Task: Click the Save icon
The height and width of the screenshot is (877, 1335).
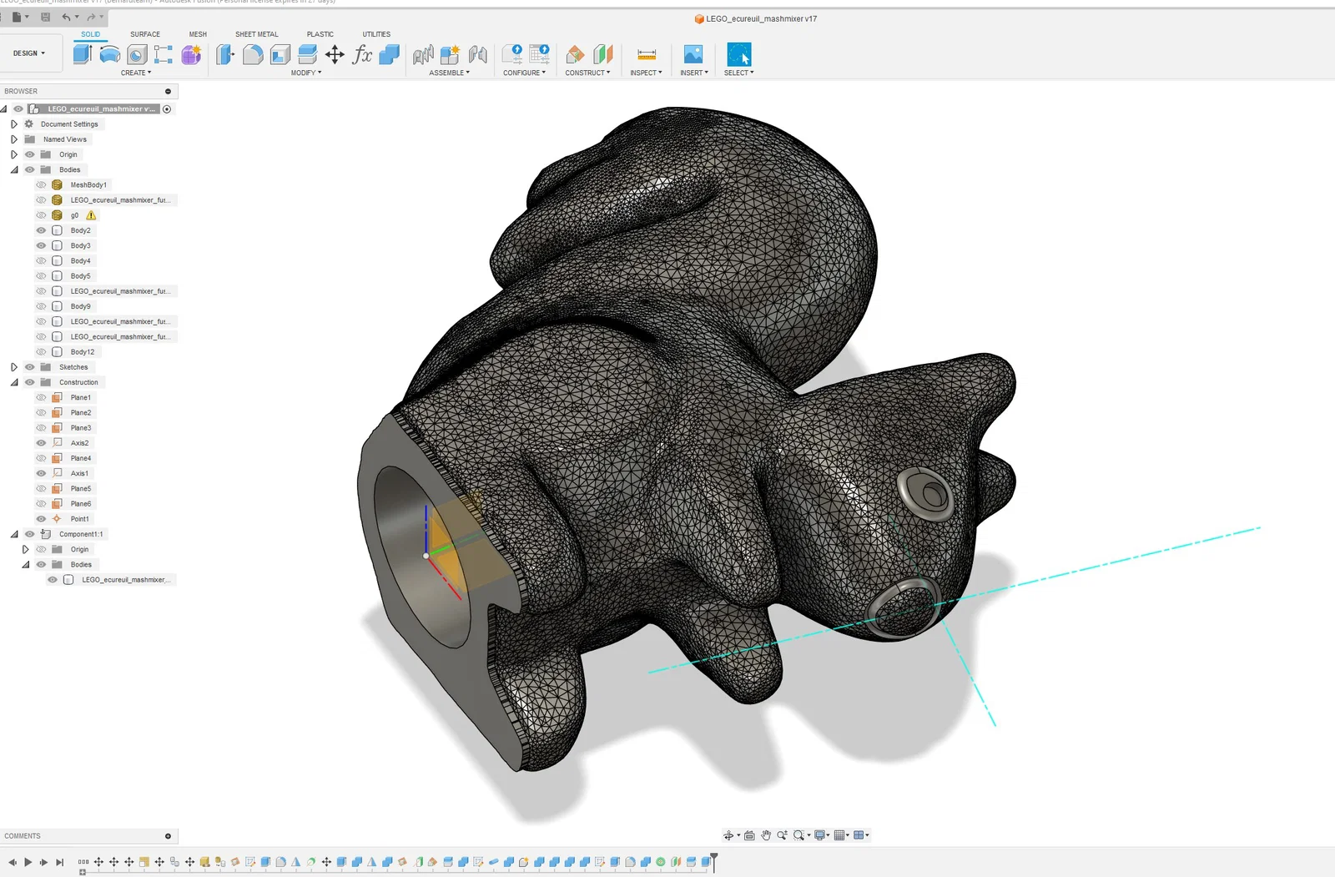Action: pyautogui.click(x=45, y=17)
